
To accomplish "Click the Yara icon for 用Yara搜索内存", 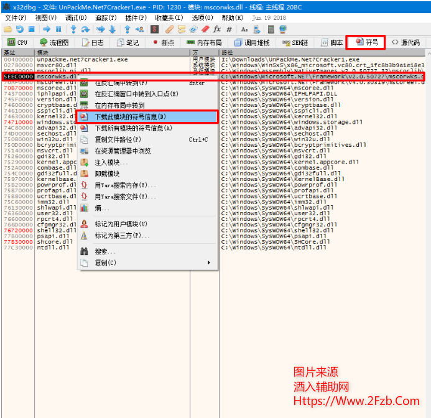I will coord(85,185).
